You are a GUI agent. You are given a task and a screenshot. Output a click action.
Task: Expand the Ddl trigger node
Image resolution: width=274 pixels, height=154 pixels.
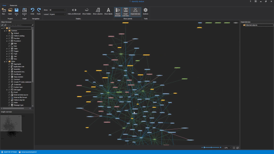click(7, 90)
